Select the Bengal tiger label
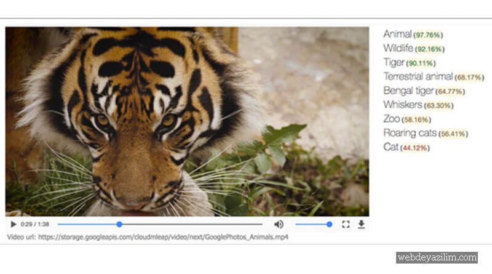 408,91
